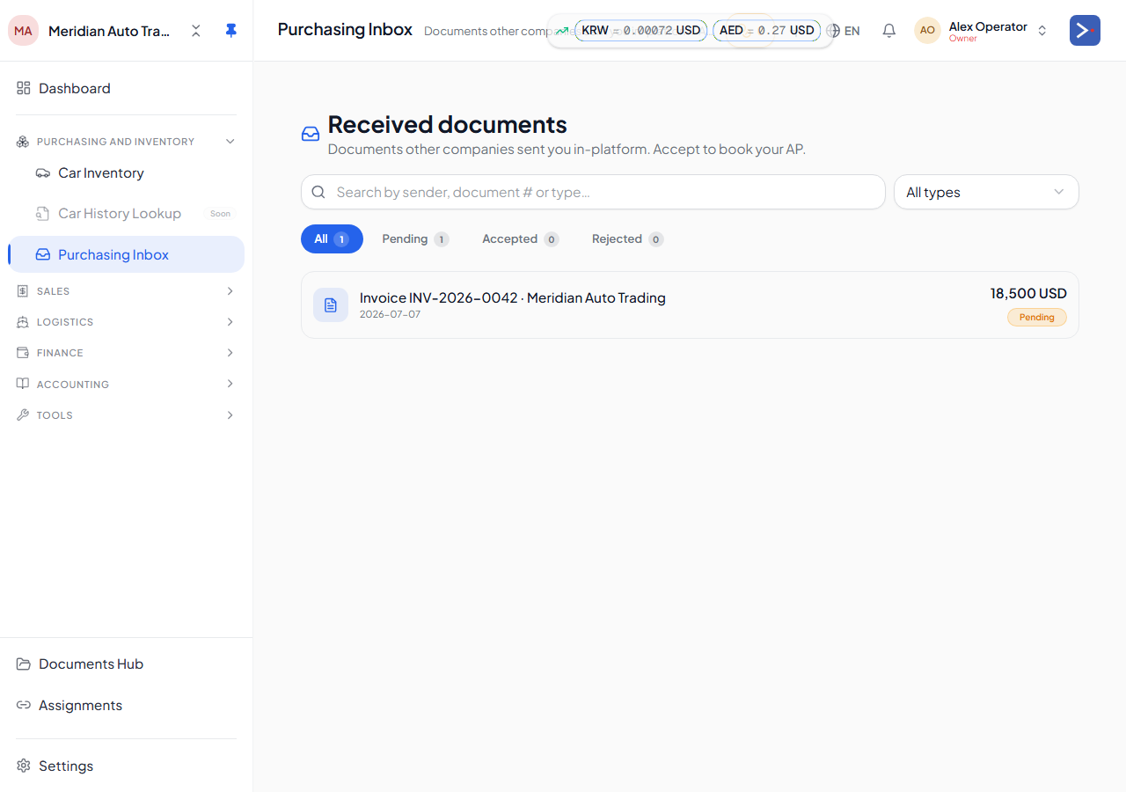The width and height of the screenshot is (1126, 792).
Task: Expand the Finance section
Action: tap(126, 353)
